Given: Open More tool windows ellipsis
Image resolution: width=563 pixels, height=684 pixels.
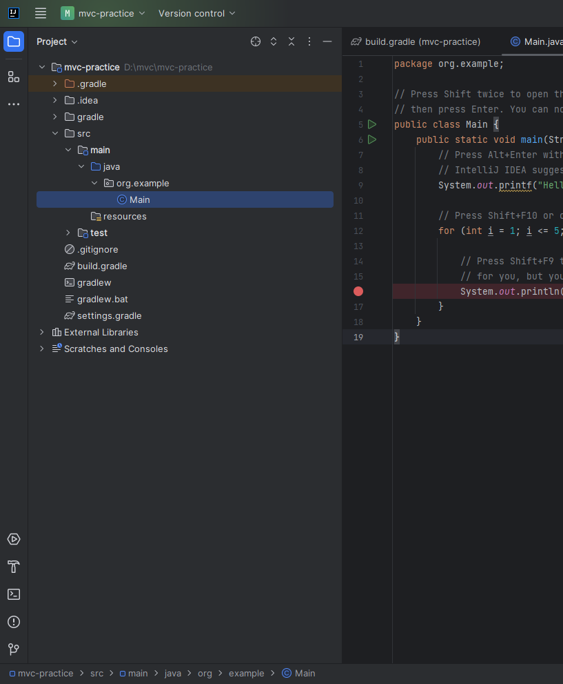Looking at the screenshot, I should pyautogui.click(x=14, y=104).
